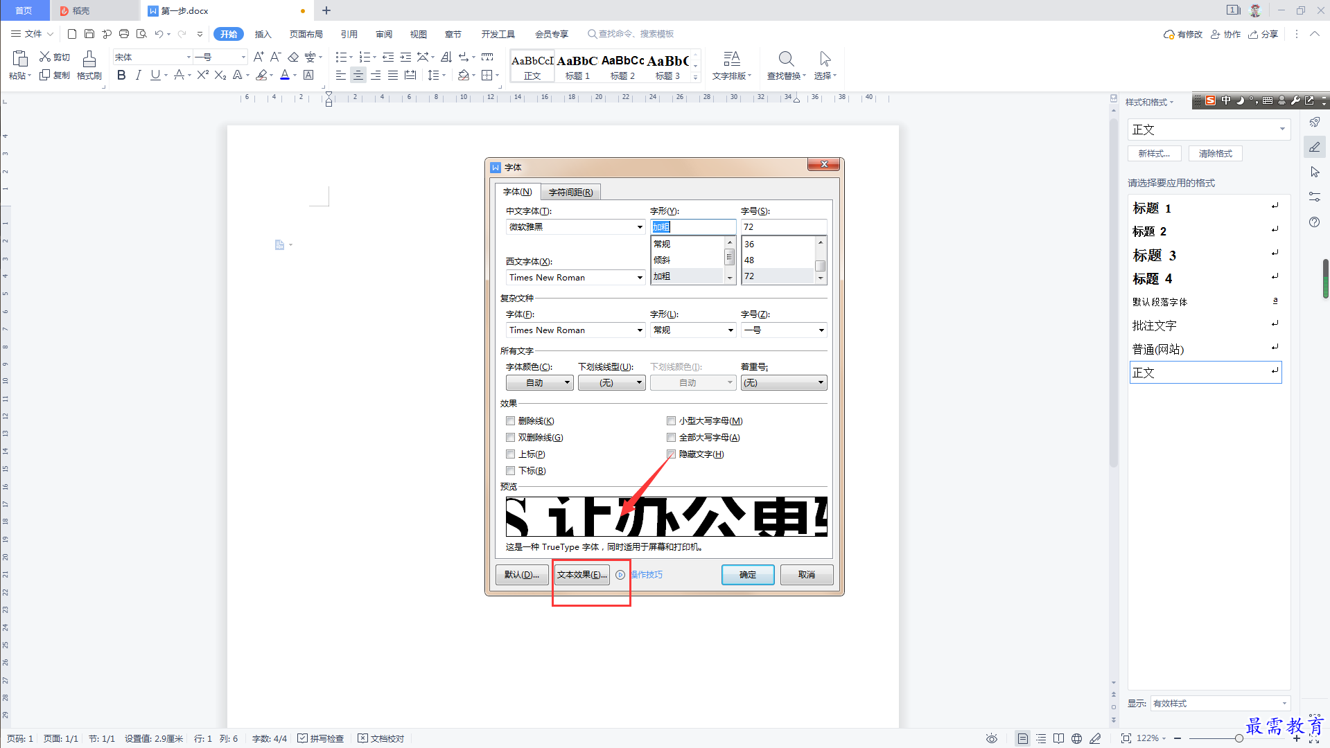
Task: Click the Subscript X₂ icon
Action: (x=220, y=75)
